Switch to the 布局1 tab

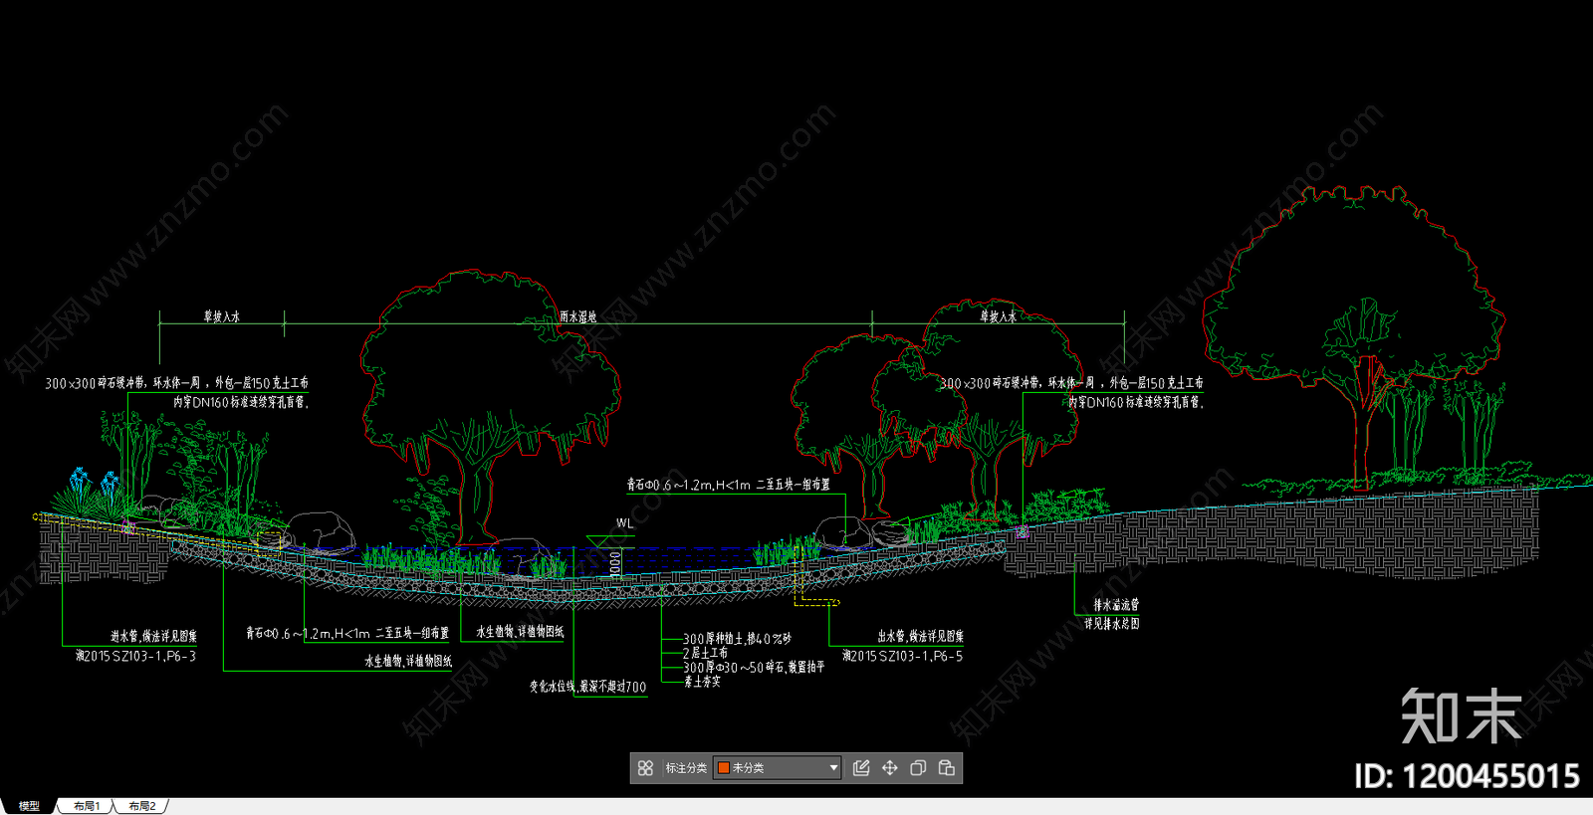(x=87, y=806)
